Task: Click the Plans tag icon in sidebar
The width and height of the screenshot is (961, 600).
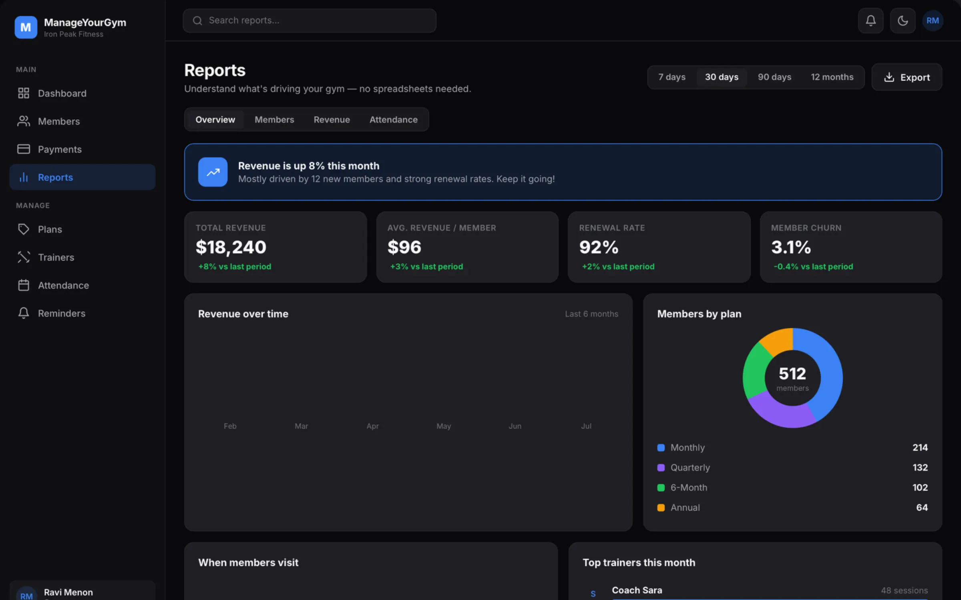Action: (x=24, y=229)
